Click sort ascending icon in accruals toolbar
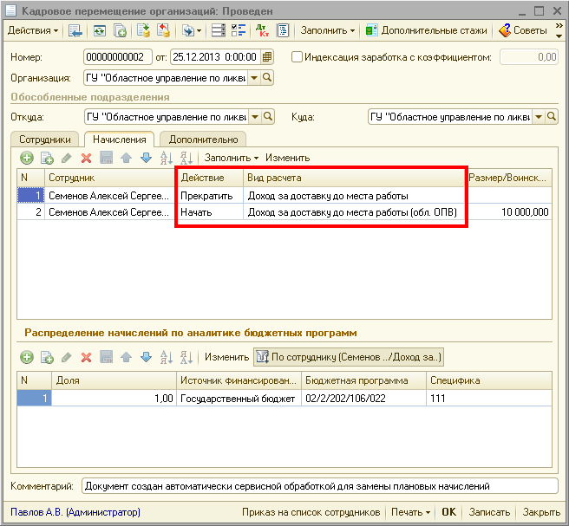 [167, 158]
